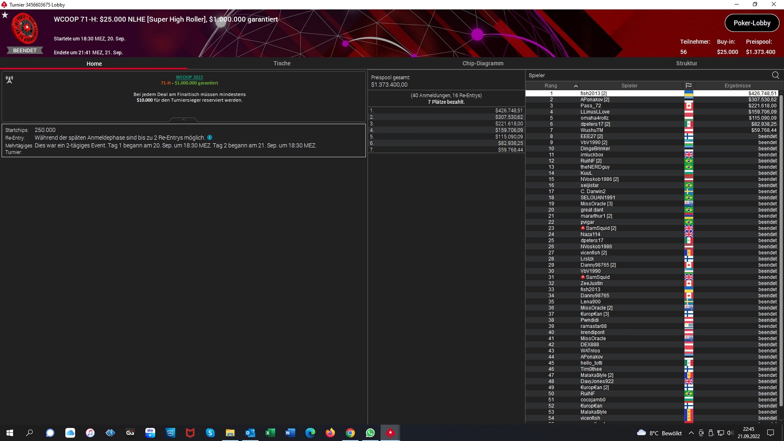Select player great dant row
Image resolution: width=784 pixels, height=441 pixels.
pyautogui.click(x=652, y=210)
